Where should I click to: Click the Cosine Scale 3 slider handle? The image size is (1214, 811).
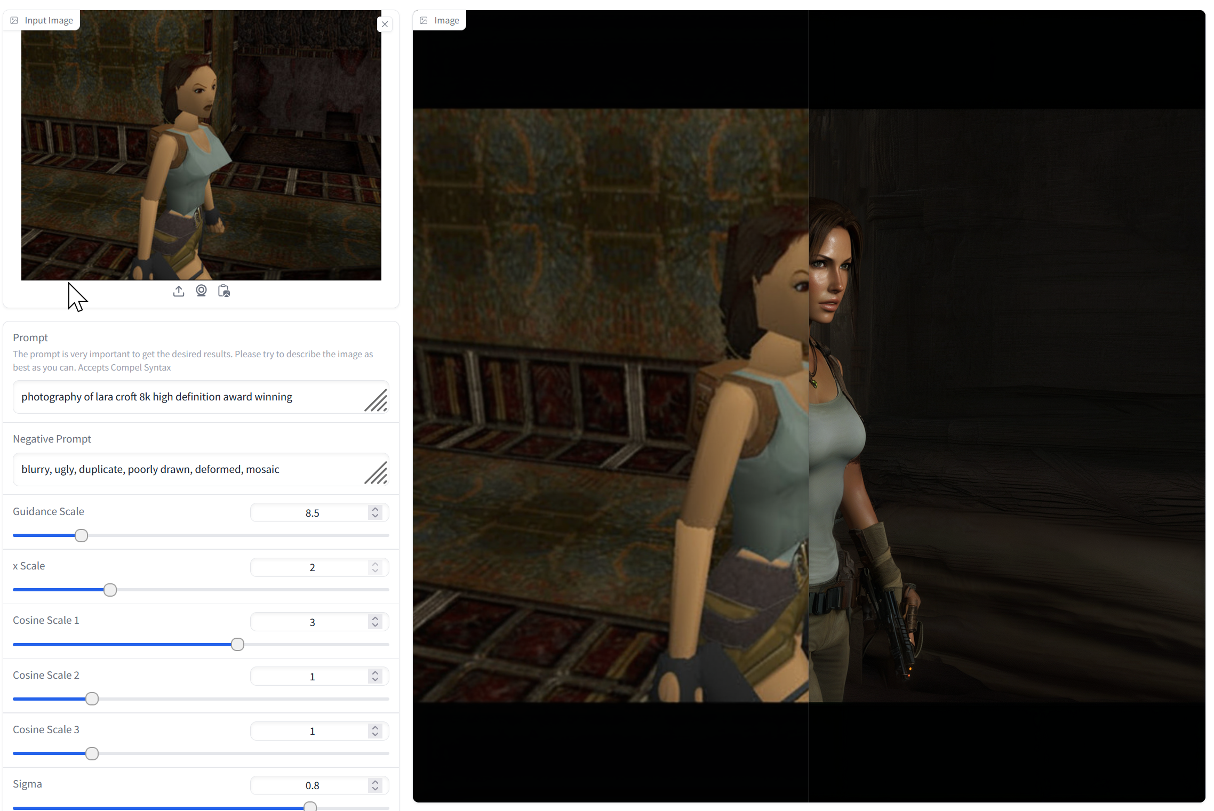point(92,753)
